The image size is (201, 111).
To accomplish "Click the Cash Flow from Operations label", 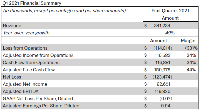I will [x=31, y=62].
